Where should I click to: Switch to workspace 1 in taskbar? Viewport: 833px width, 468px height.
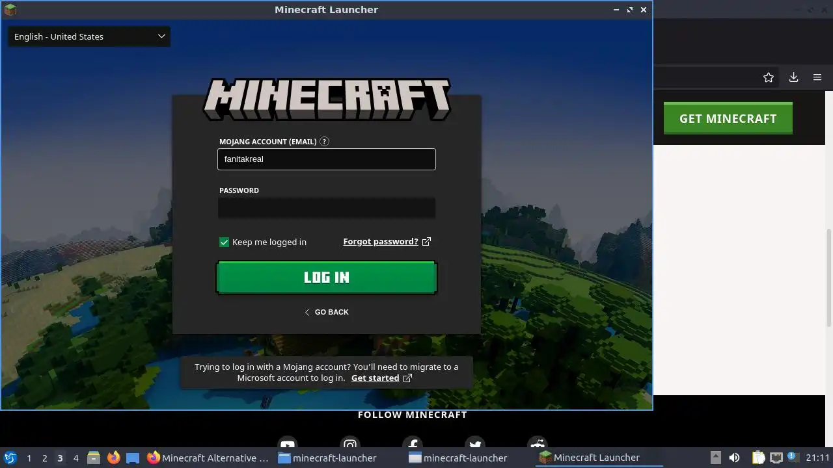tap(29, 458)
